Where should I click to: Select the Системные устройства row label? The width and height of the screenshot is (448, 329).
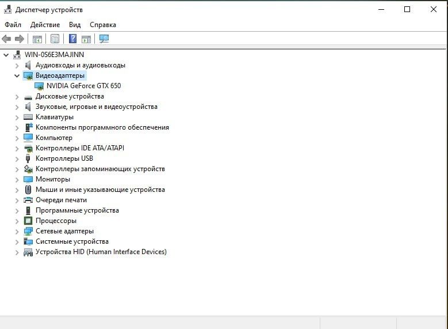tap(72, 241)
